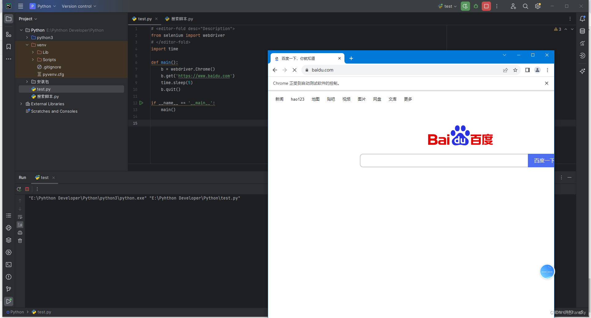Clear all console output trash icon

coord(20,241)
